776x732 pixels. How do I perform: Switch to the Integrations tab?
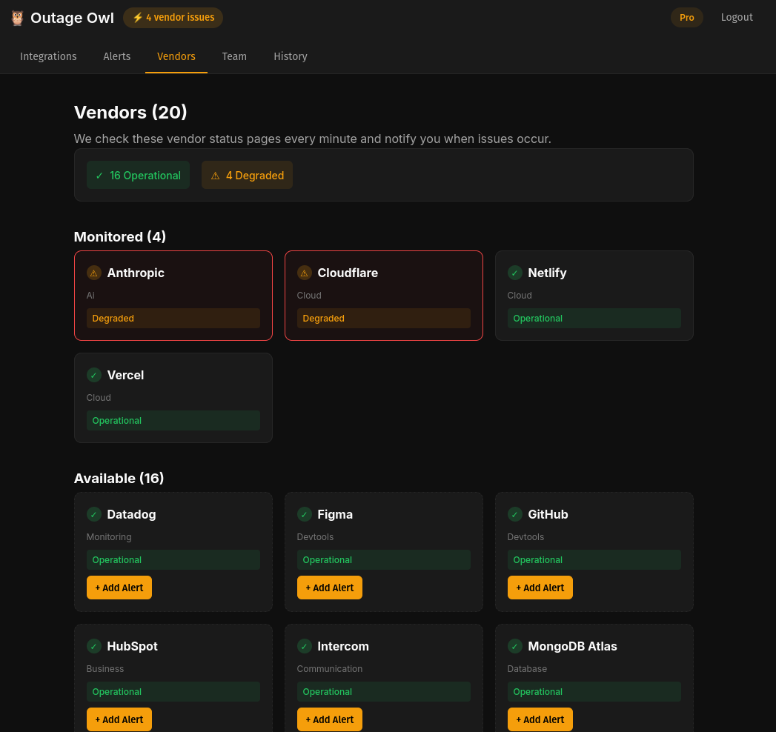(48, 56)
